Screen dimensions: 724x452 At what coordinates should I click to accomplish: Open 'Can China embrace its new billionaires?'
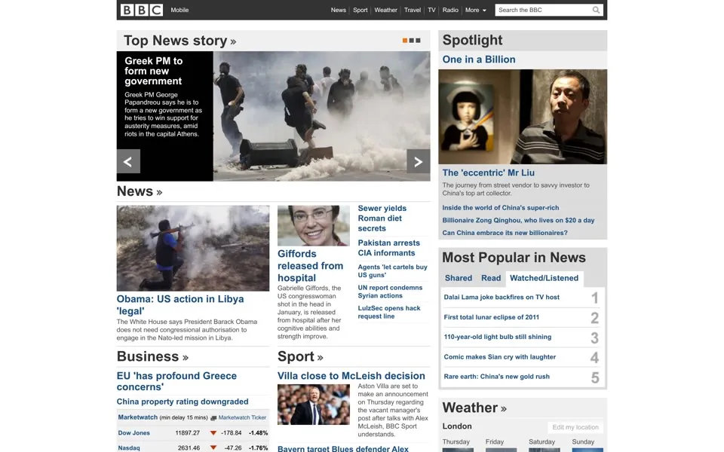tap(505, 233)
